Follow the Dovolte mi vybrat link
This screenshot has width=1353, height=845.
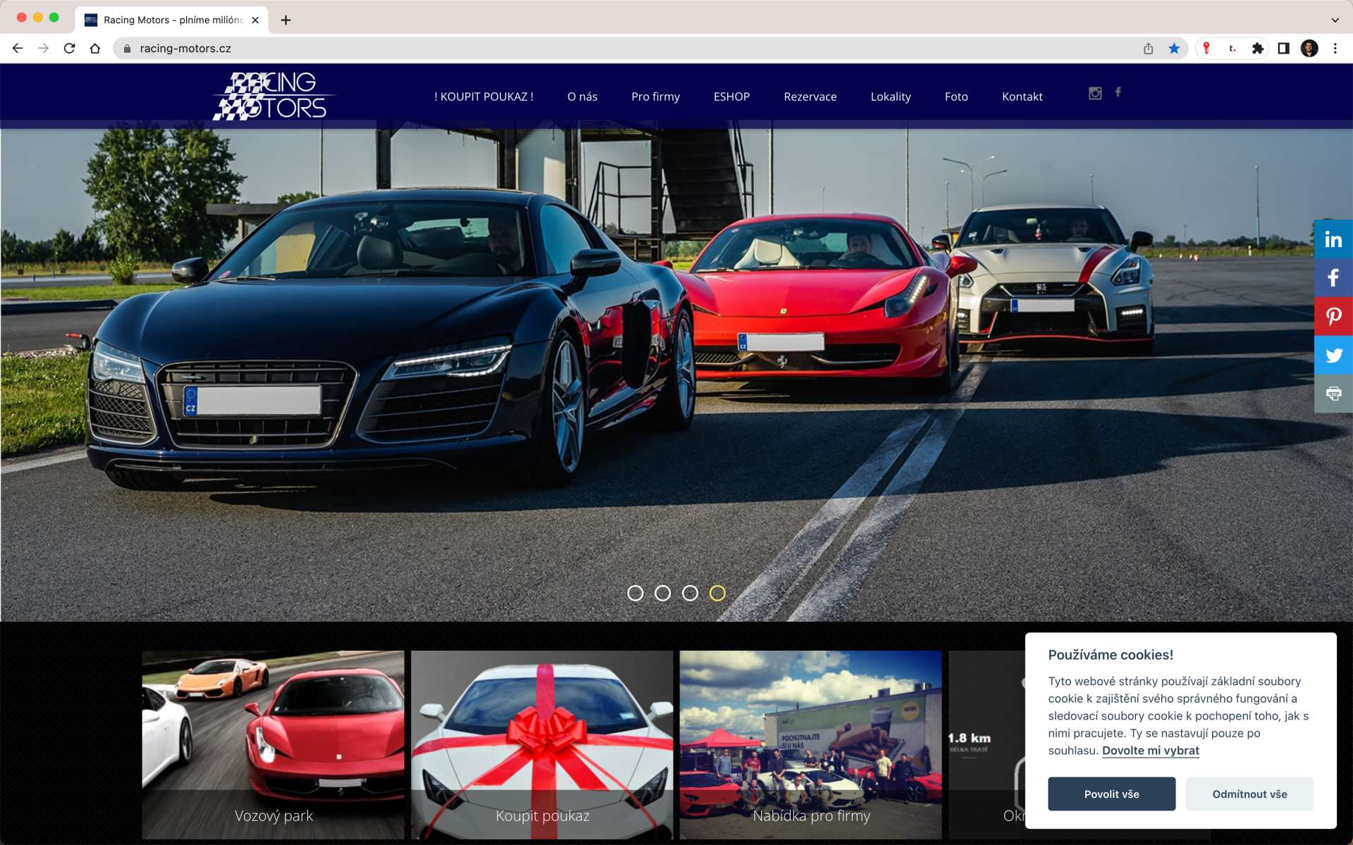(x=1150, y=751)
